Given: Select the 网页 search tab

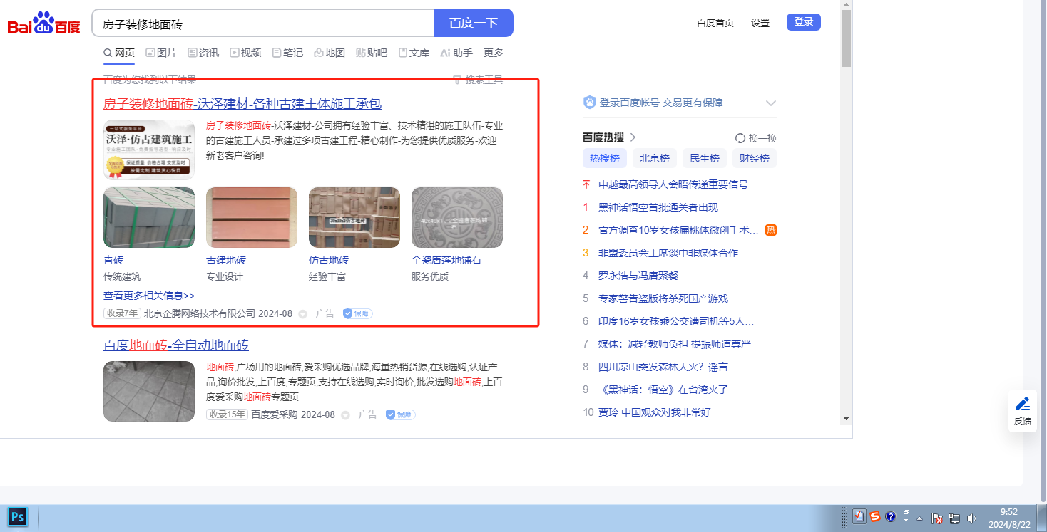Looking at the screenshot, I should pyautogui.click(x=119, y=53).
